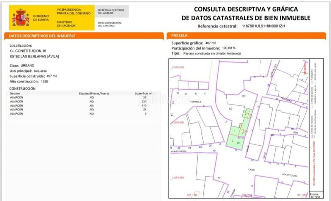The width and height of the screenshot is (331, 201).
Task: Click parcel label '02' on the map
Action: click(x=231, y=109)
